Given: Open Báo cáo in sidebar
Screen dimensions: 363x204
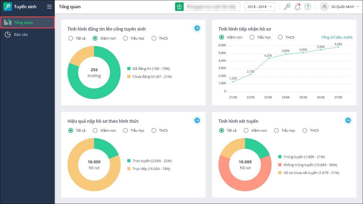Looking at the screenshot, I should coord(21,35).
